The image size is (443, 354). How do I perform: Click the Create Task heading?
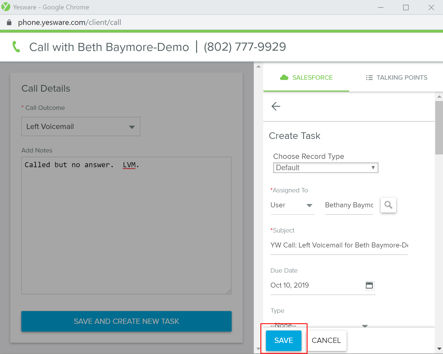pyautogui.click(x=295, y=136)
